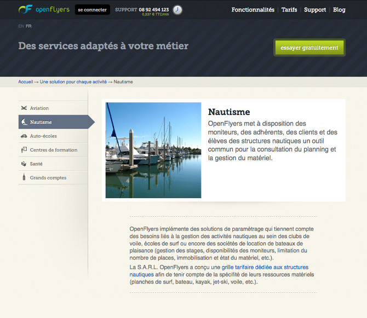The height and width of the screenshot is (318, 367).
Task: Select the Nautisme sidebar item
Action: point(56,122)
